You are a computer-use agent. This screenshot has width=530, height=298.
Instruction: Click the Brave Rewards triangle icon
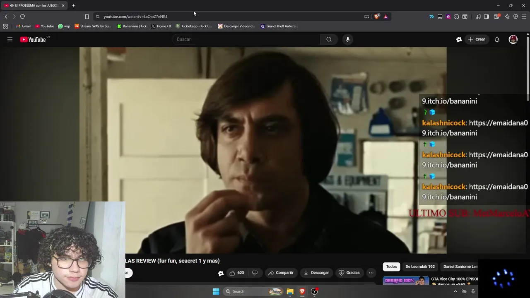pos(385,17)
